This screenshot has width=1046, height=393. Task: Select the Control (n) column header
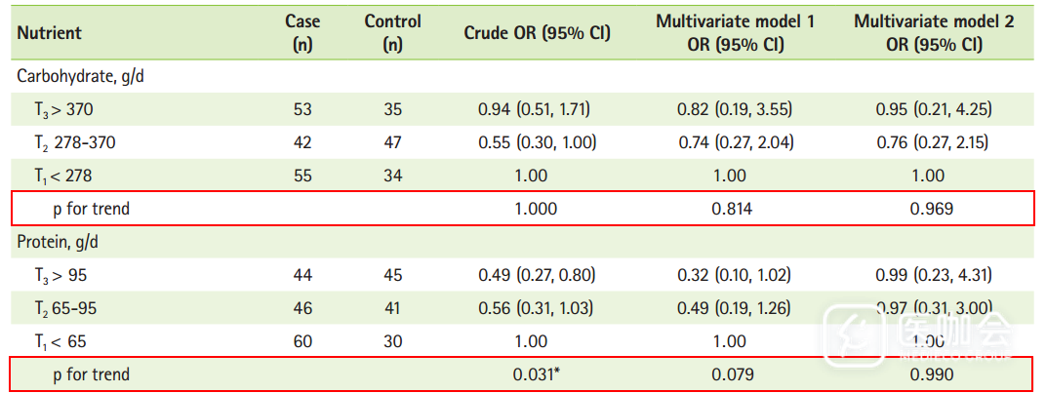pyautogui.click(x=392, y=32)
